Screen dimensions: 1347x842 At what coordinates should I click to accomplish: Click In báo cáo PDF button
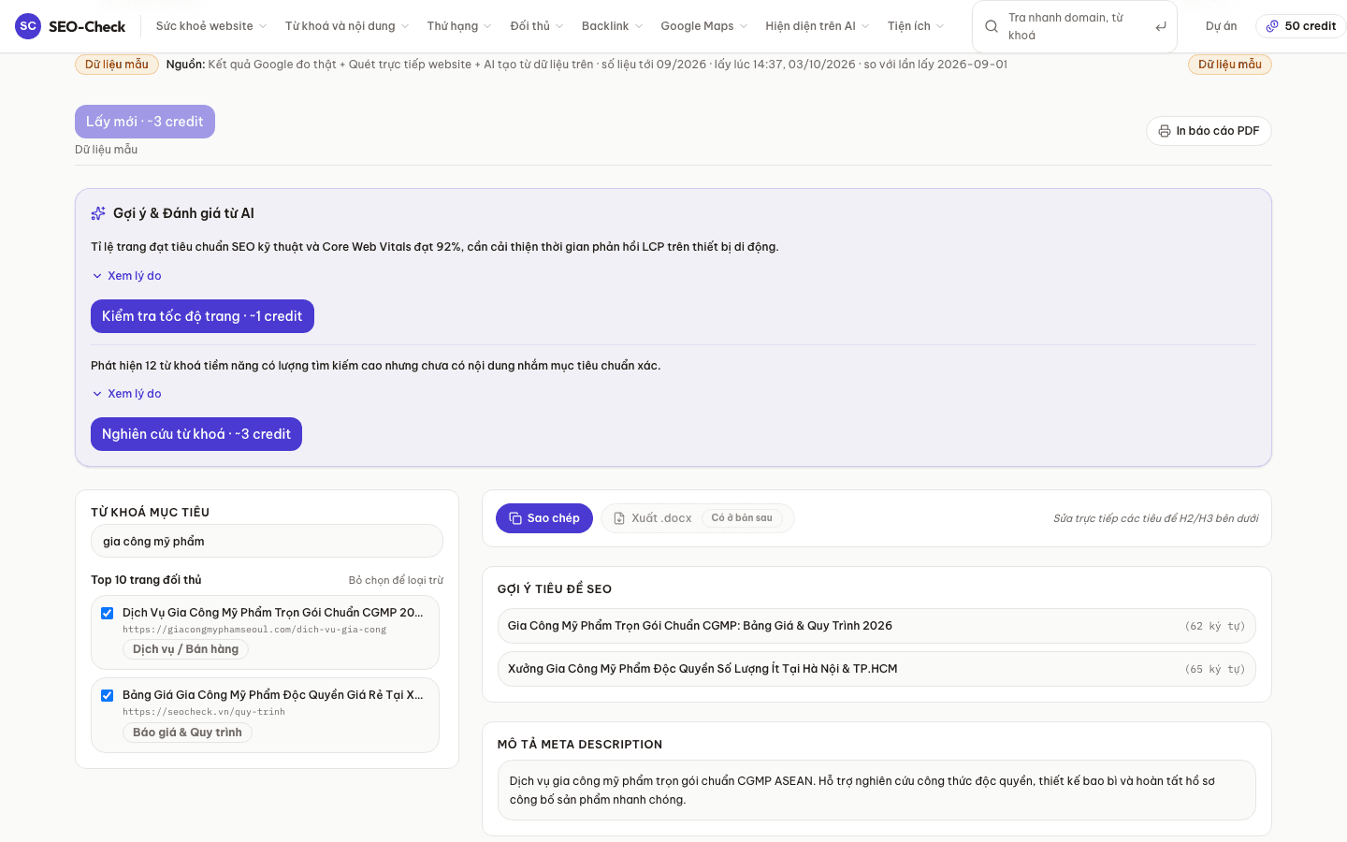[1209, 131]
